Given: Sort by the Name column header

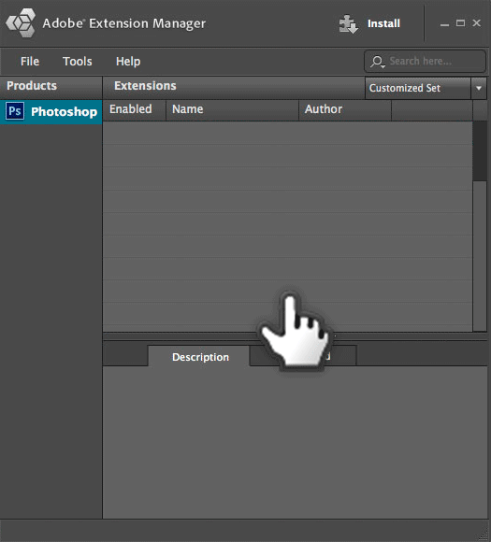Looking at the screenshot, I should [232, 109].
